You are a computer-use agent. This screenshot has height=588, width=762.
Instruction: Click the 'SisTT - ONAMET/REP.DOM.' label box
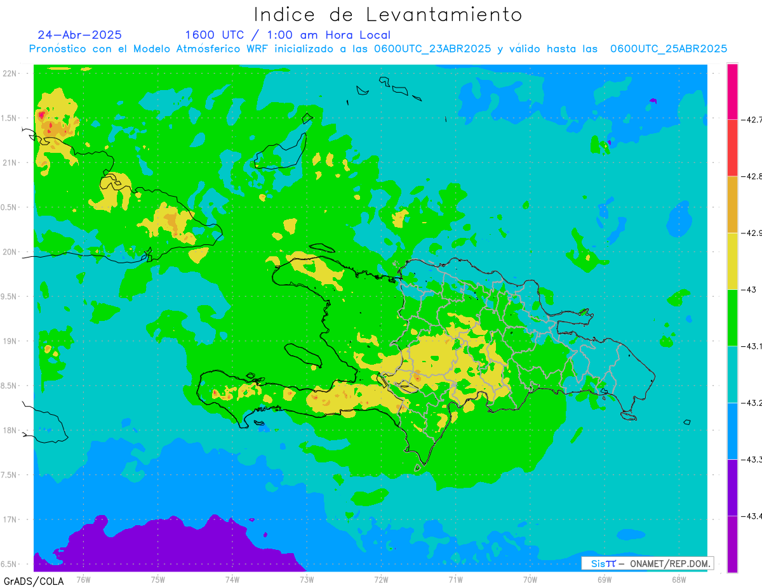(x=647, y=563)
